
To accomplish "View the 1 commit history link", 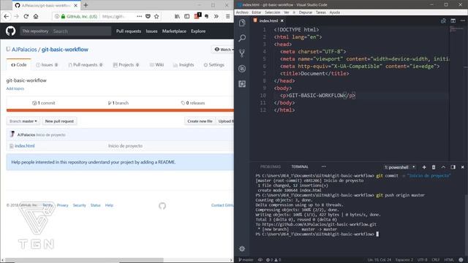I will 44,103.
